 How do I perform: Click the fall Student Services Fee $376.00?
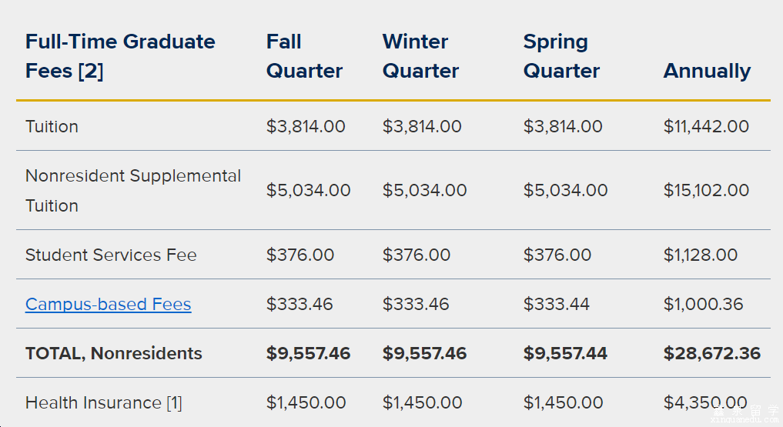point(300,255)
